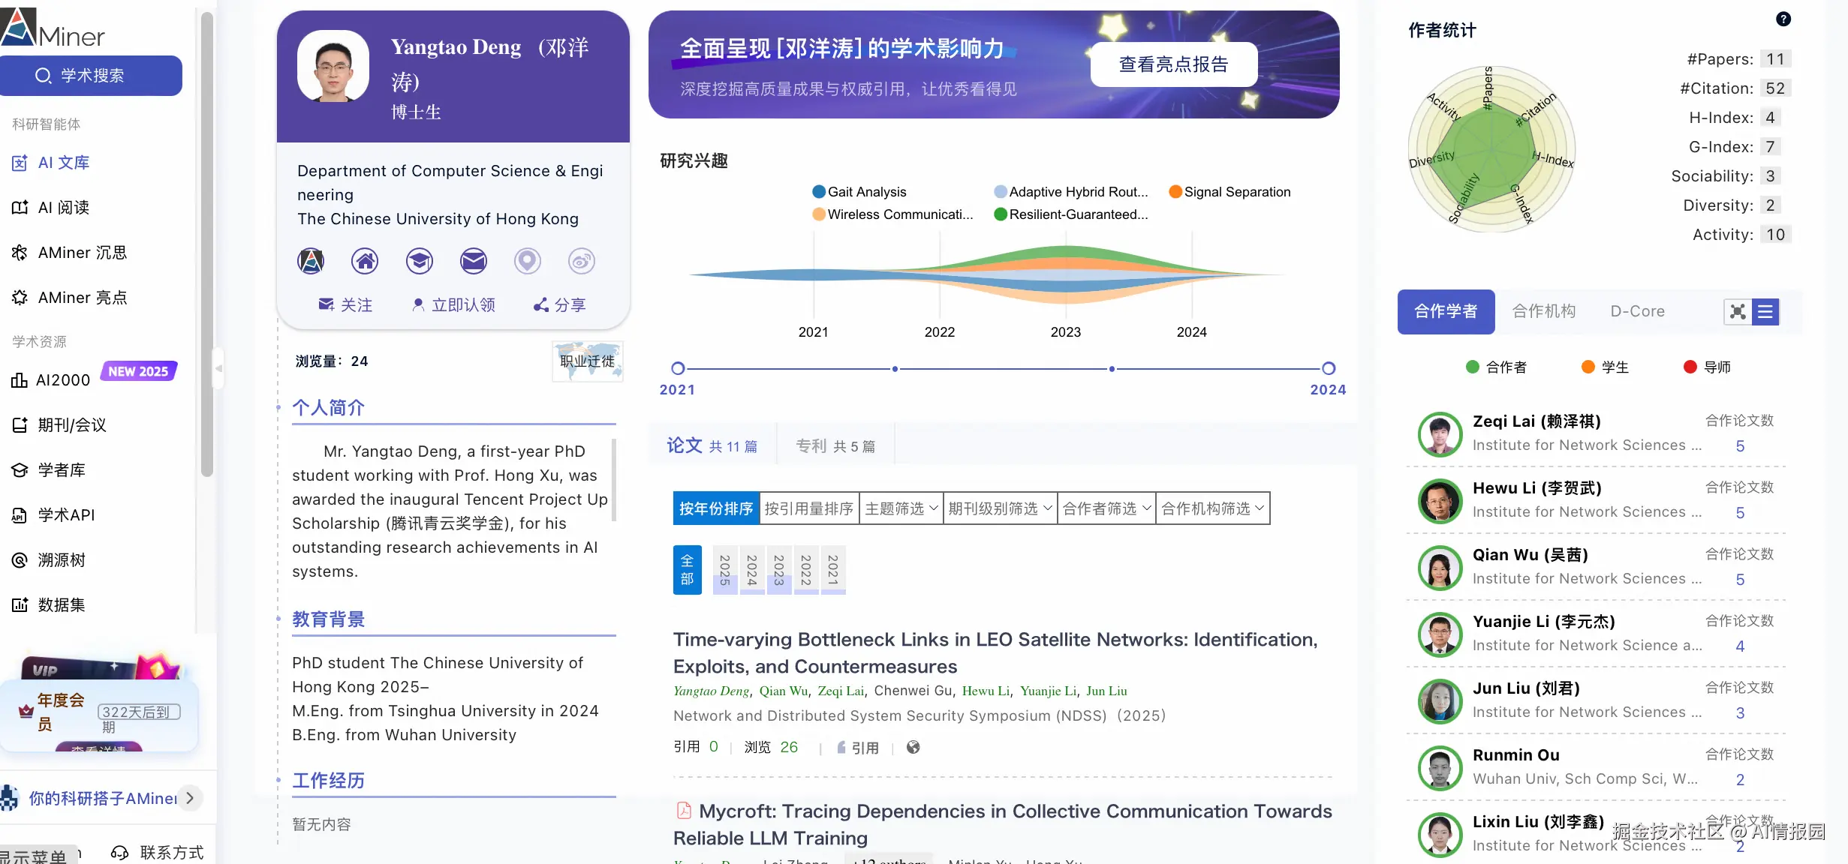The image size is (1848, 864).
Task: Open the 期刊级别筛选 dropdown
Action: point(999,508)
